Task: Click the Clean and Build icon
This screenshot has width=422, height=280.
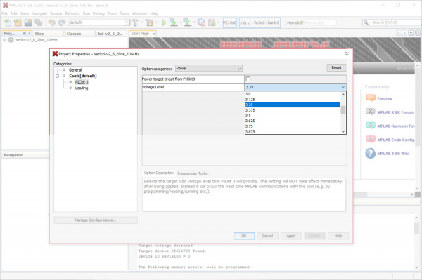Action: pos(149,22)
